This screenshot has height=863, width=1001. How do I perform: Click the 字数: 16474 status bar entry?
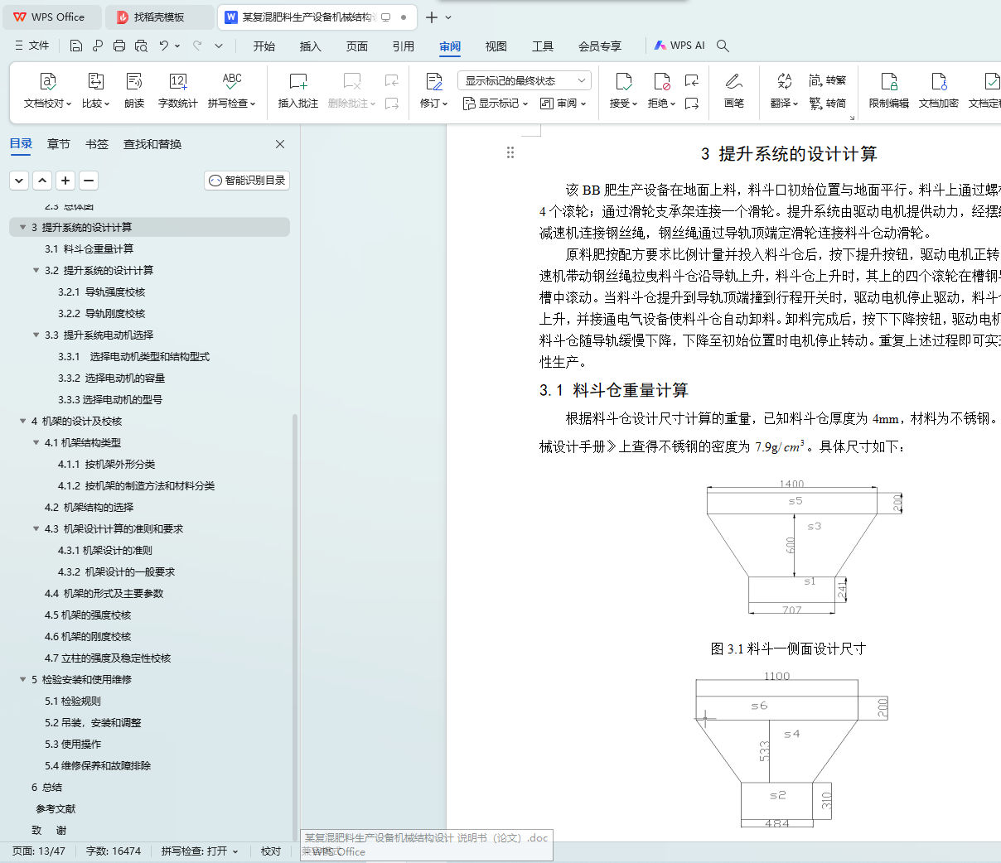click(x=114, y=851)
